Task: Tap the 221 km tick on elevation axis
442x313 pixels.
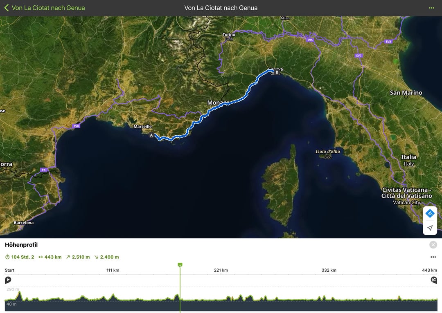Action: [221, 270]
